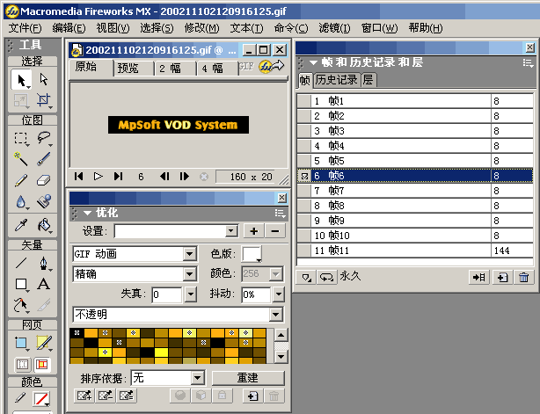The image size is (540, 414).
Task: Select the Marquee tool
Action: 21,138
